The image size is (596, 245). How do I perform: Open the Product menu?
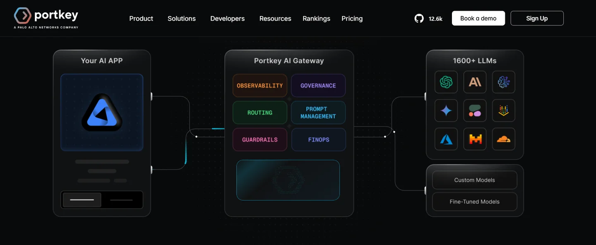pos(141,19)
